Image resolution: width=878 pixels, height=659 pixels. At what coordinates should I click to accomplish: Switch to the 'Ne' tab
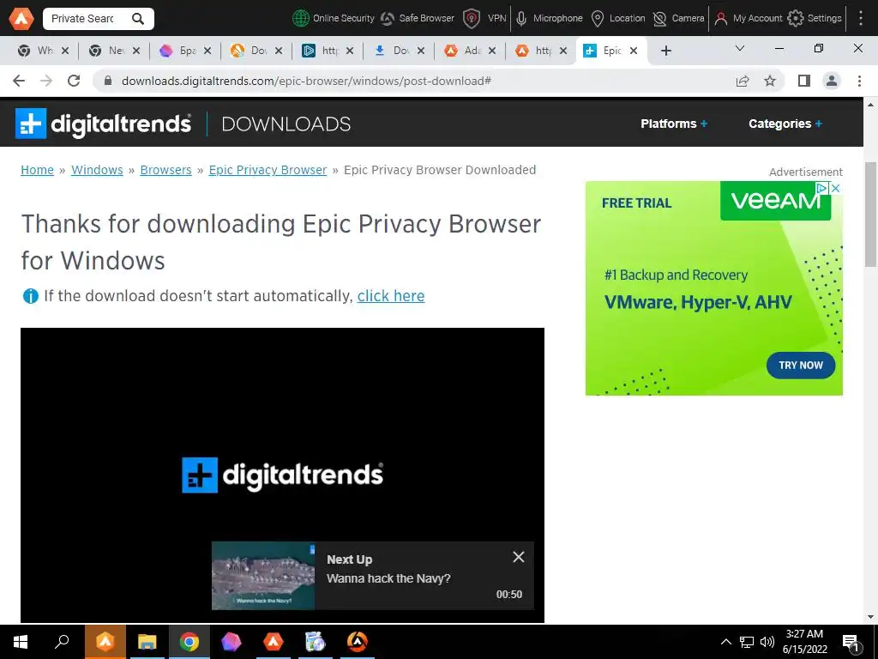[x=114, y=51]
